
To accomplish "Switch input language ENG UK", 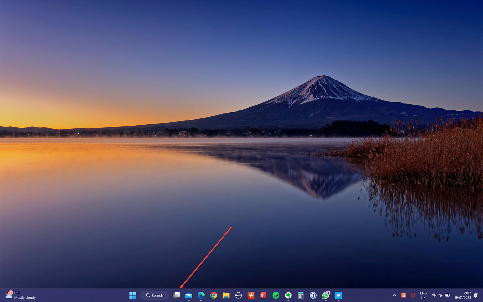I will pyautogui.click(x=423, y=295).
